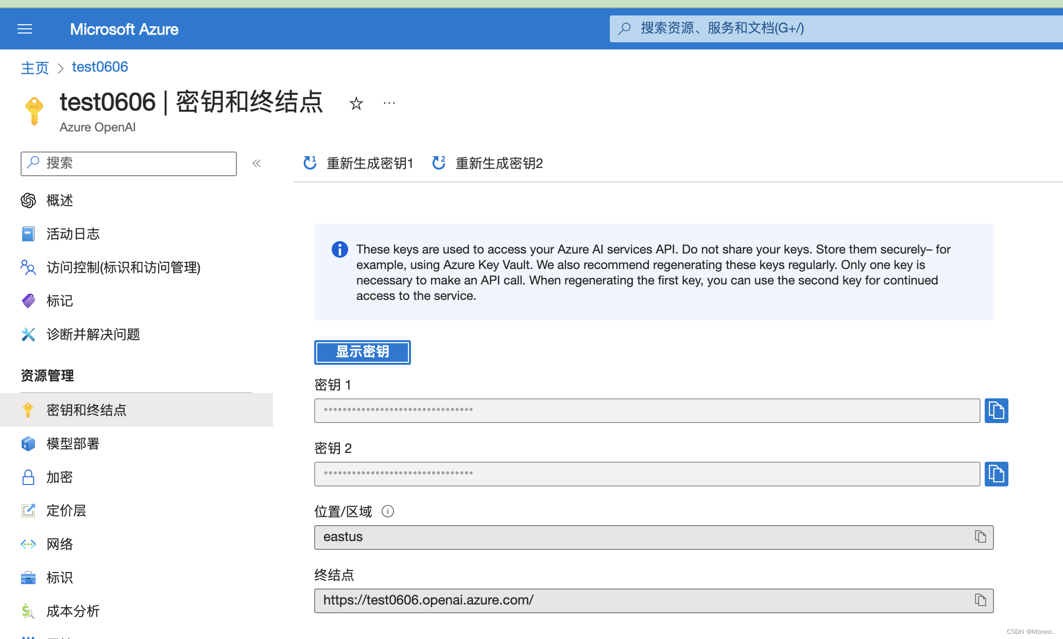Collapse the sidebar with the « chevron
The width and height of the screenshot is (1063, 639).
(x=256, y=163)
